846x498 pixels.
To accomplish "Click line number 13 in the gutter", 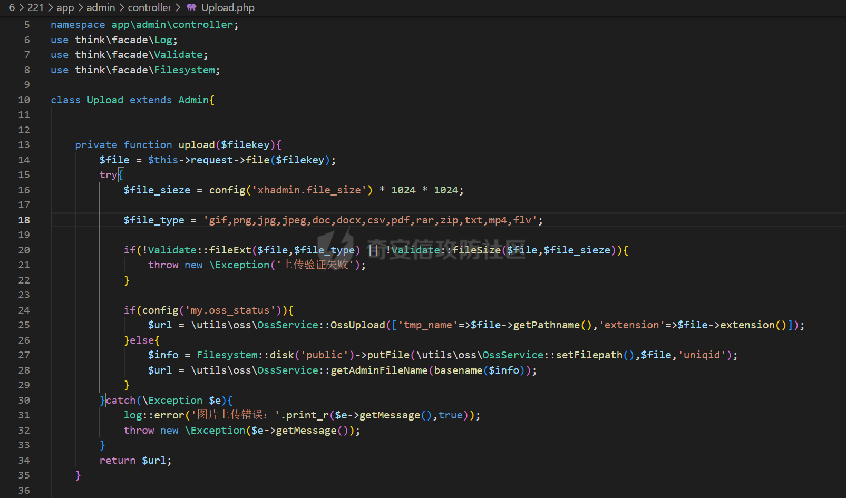I will pyautogui.click(x=24, y=145).
